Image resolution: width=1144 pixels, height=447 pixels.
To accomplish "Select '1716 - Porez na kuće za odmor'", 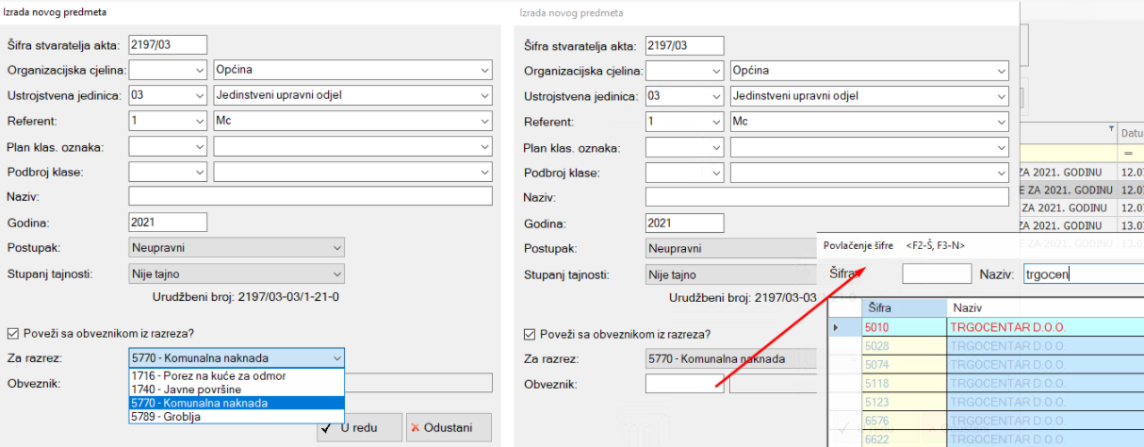I will coord(208,376).
